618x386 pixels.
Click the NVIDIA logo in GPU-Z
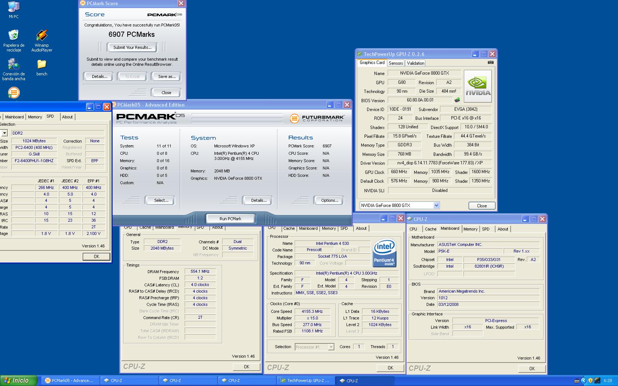[478, 86]
